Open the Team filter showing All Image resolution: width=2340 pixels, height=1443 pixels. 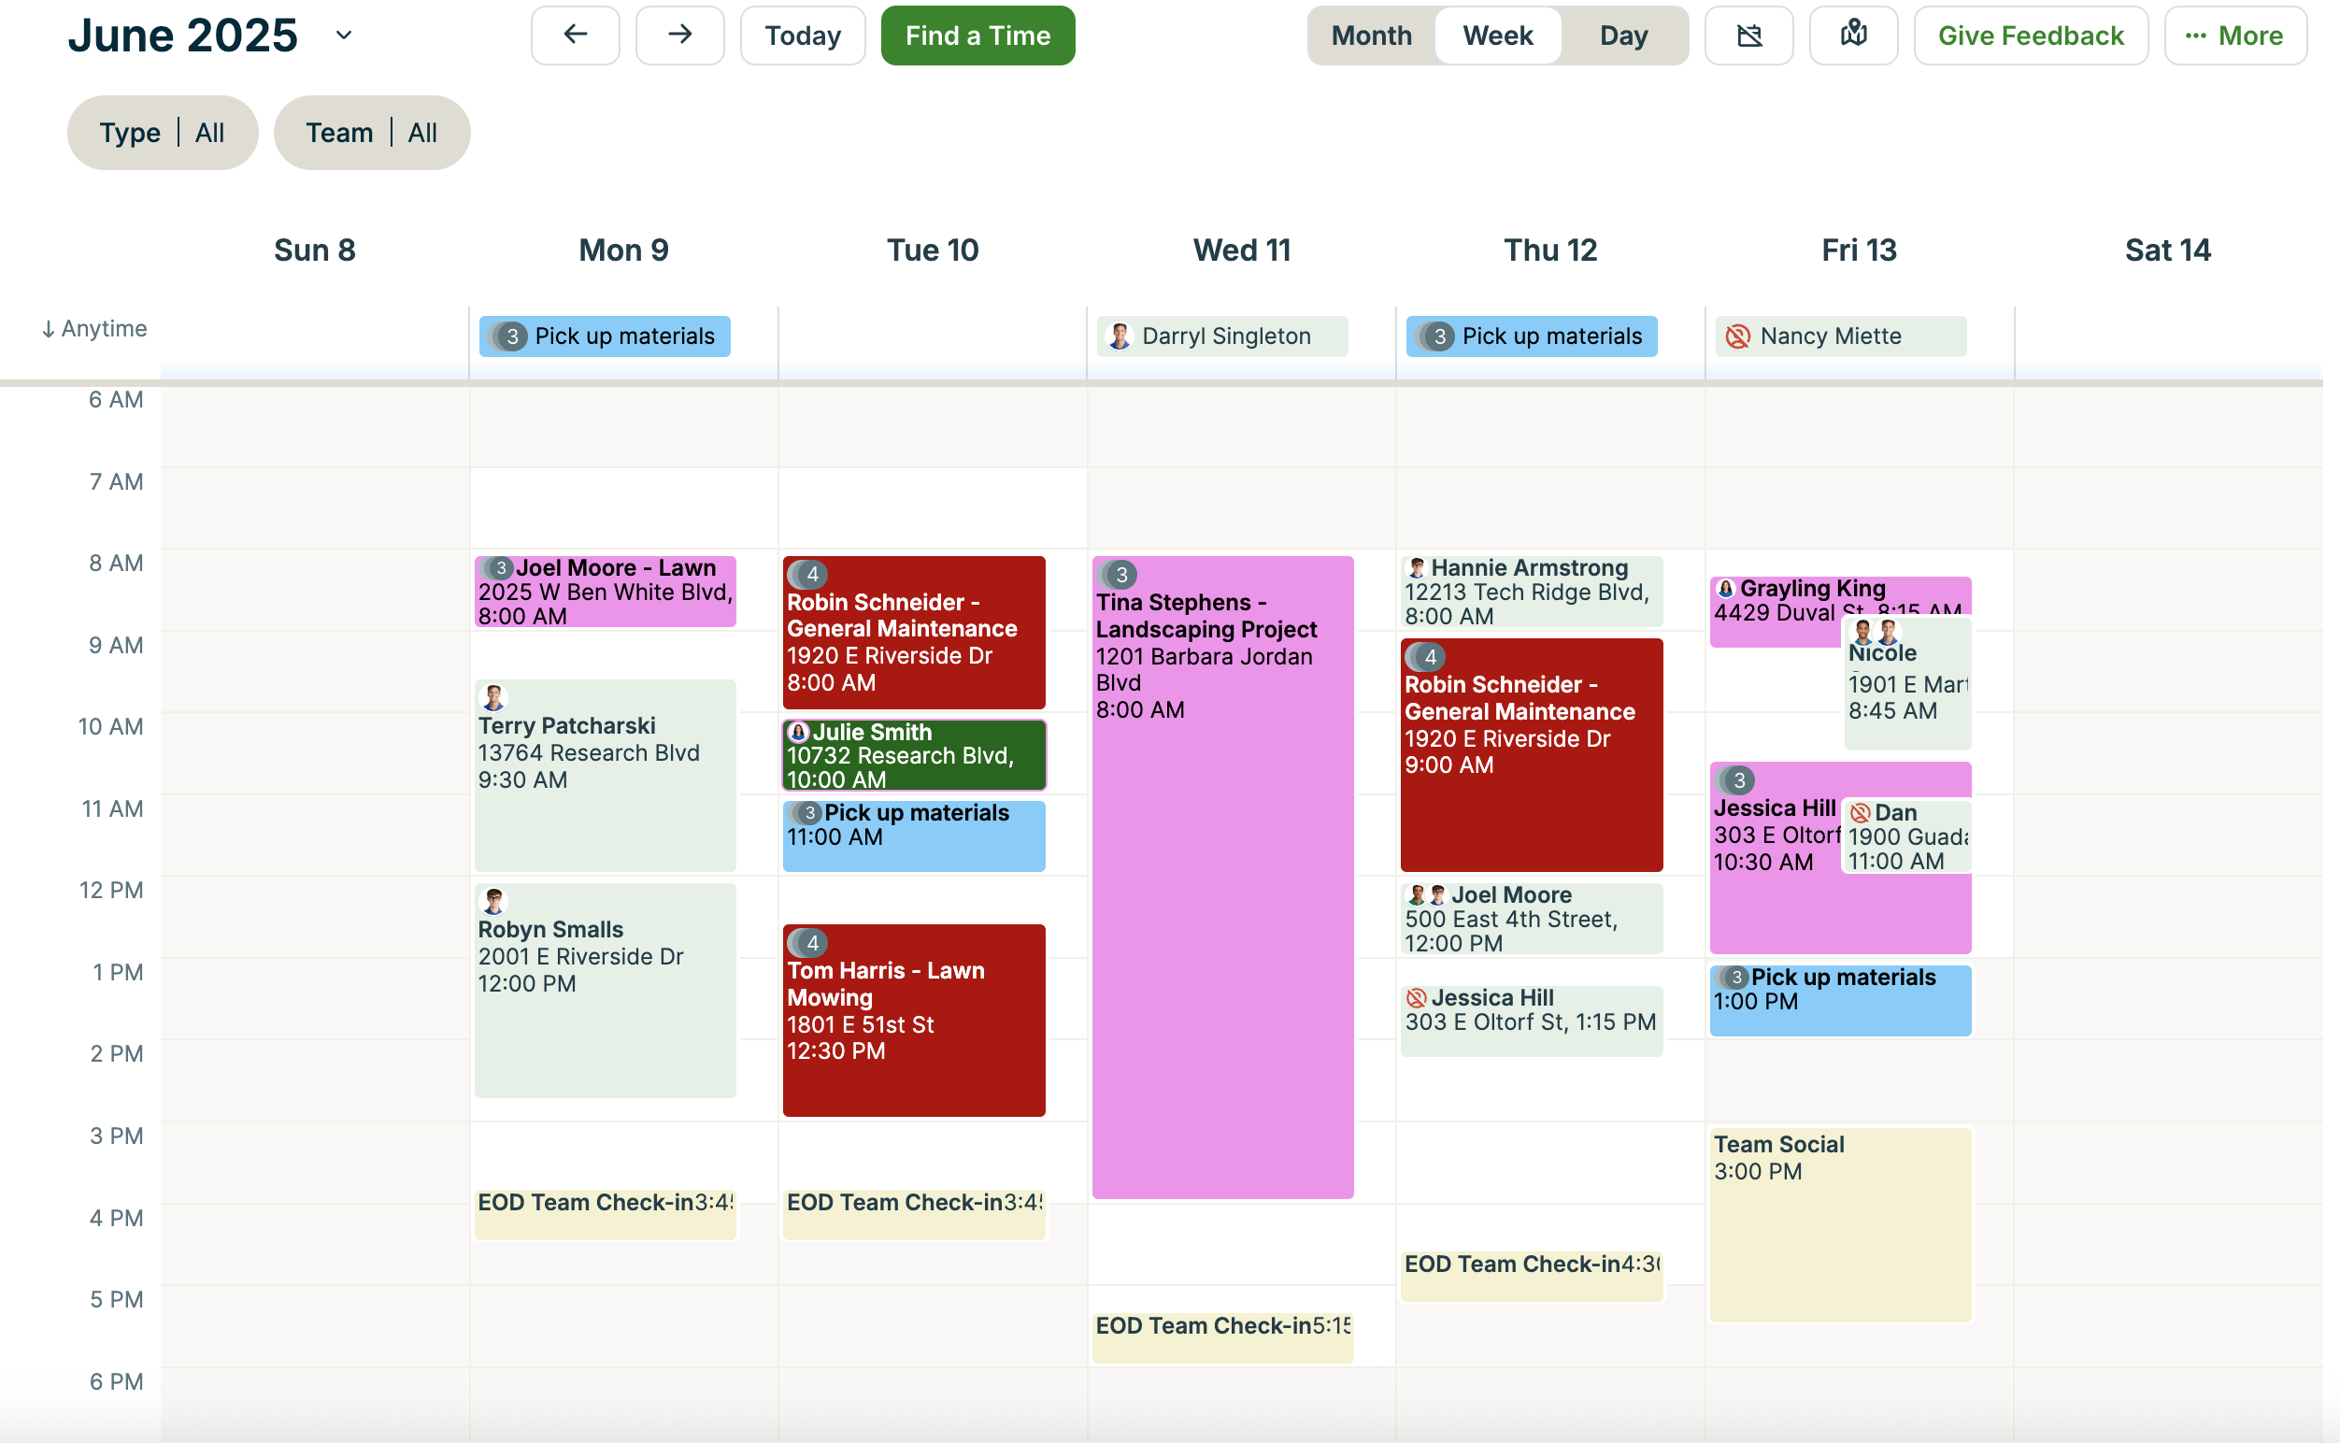371,132
